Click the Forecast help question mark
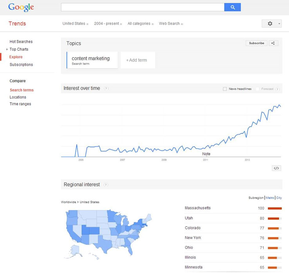Image resolution: width=289 pixels, height=274 pixels. [277, 89]
